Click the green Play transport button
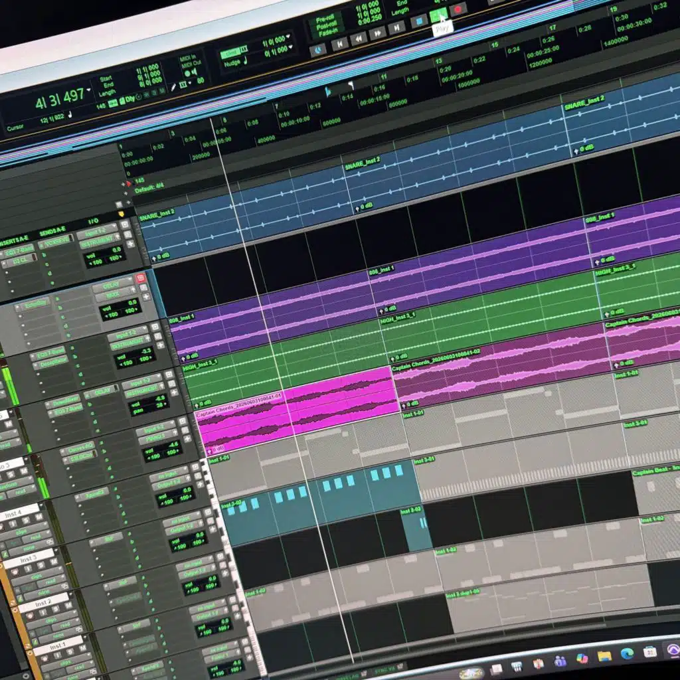This screenshot has width=680, height=680. pos(438,16)
